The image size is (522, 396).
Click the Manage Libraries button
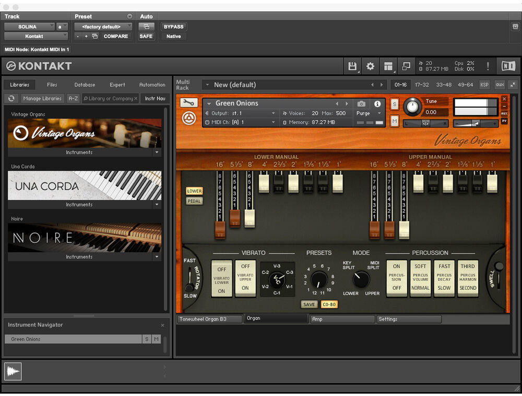43,98
